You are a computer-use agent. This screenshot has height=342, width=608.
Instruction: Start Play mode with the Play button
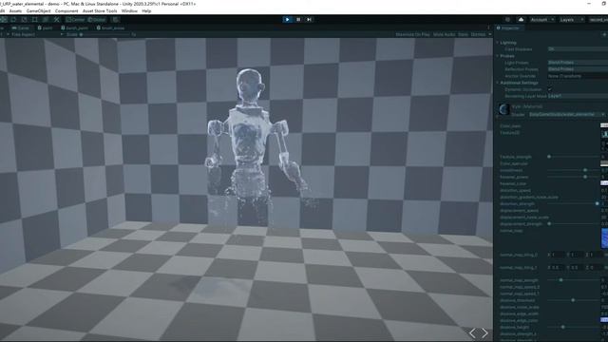287,19
